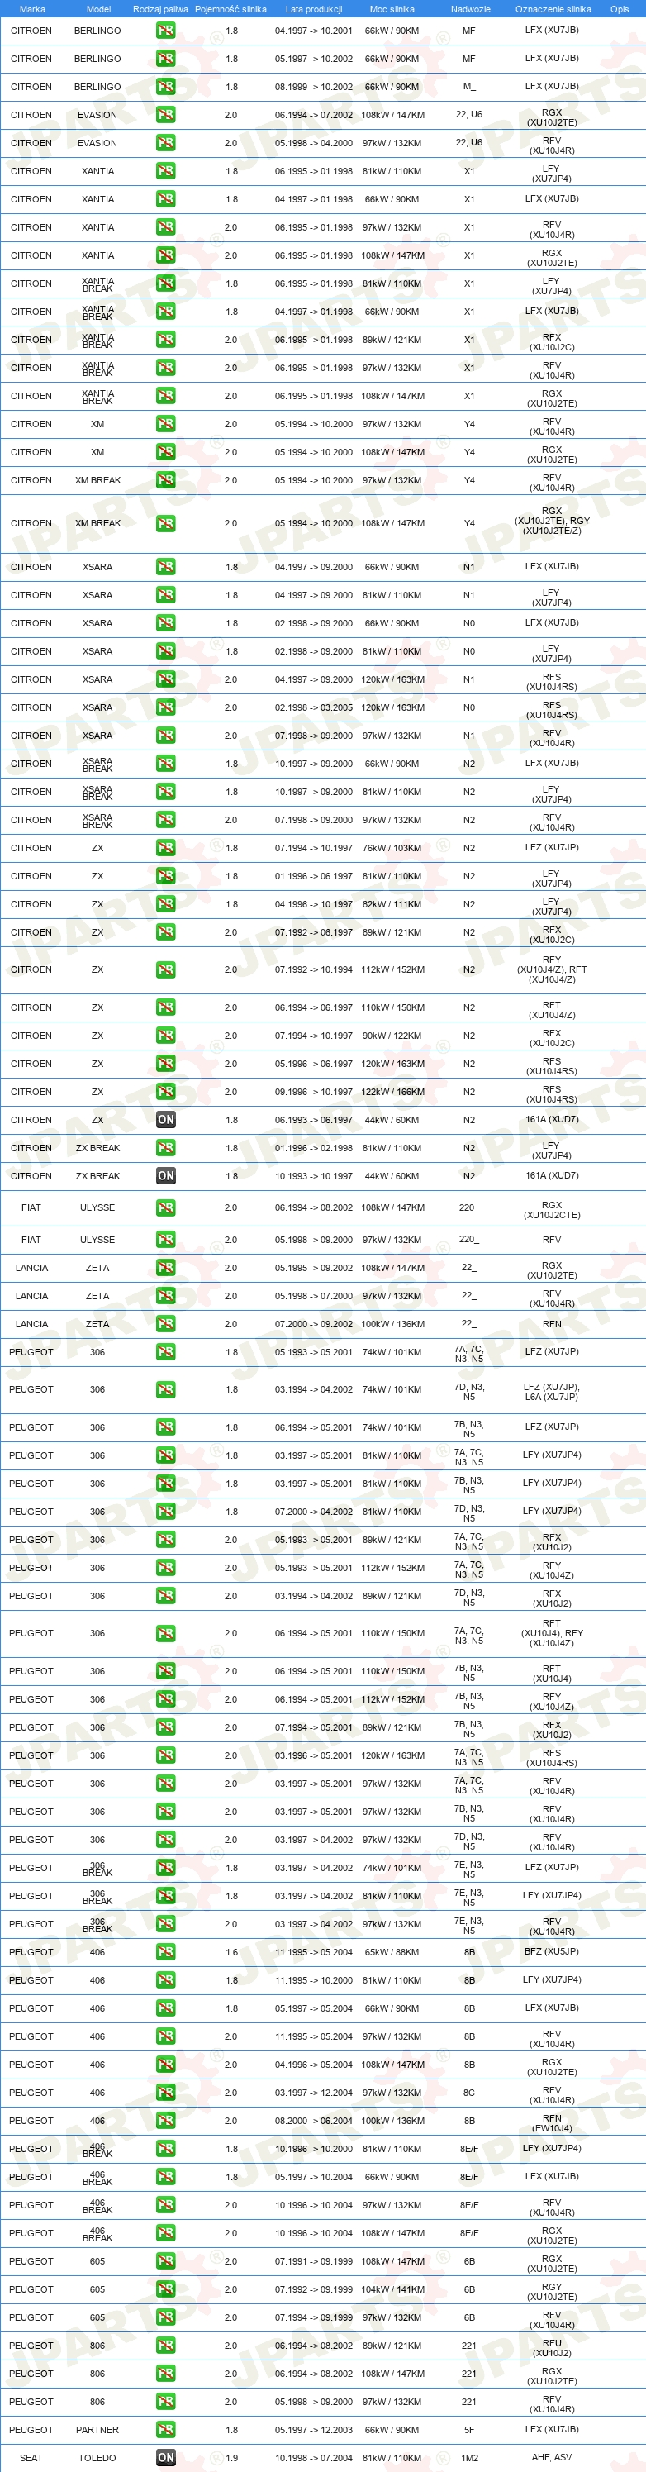The height and width of the screenshot is (2472, 646).
Task: Click the 08.2000 -> 06.2004 production years cell
Action: click(314, 2121)
